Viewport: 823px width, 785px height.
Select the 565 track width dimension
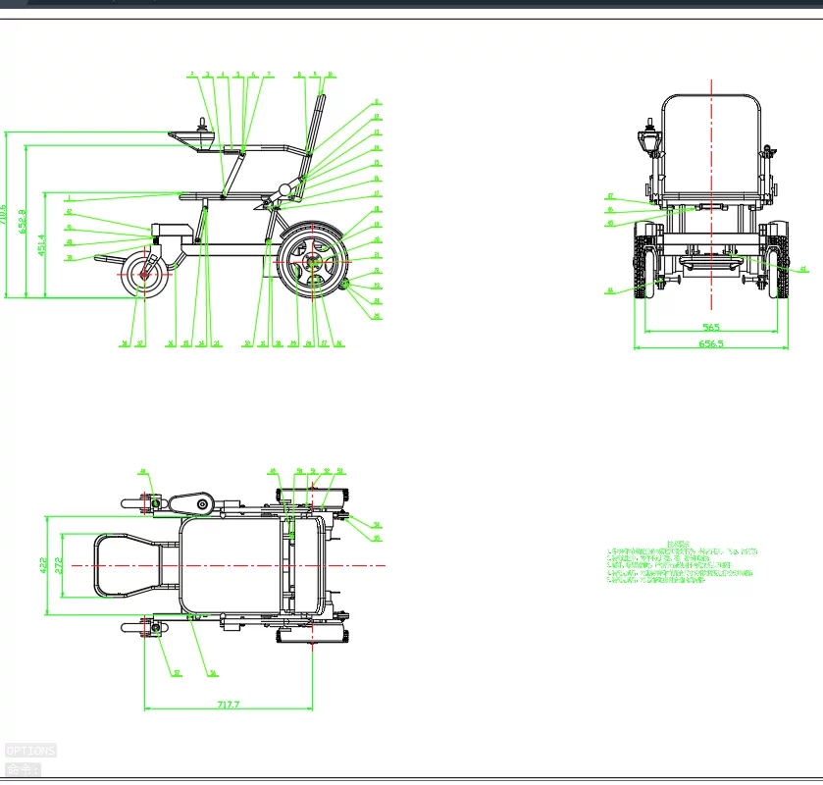[710, 327]
